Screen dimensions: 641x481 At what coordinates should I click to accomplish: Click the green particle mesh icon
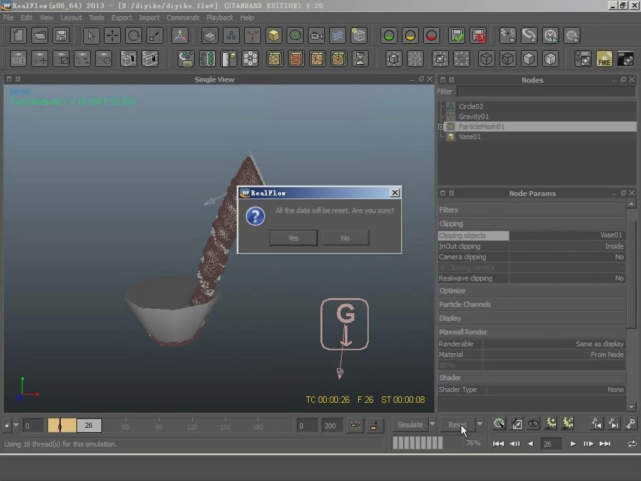pos(295,36)
